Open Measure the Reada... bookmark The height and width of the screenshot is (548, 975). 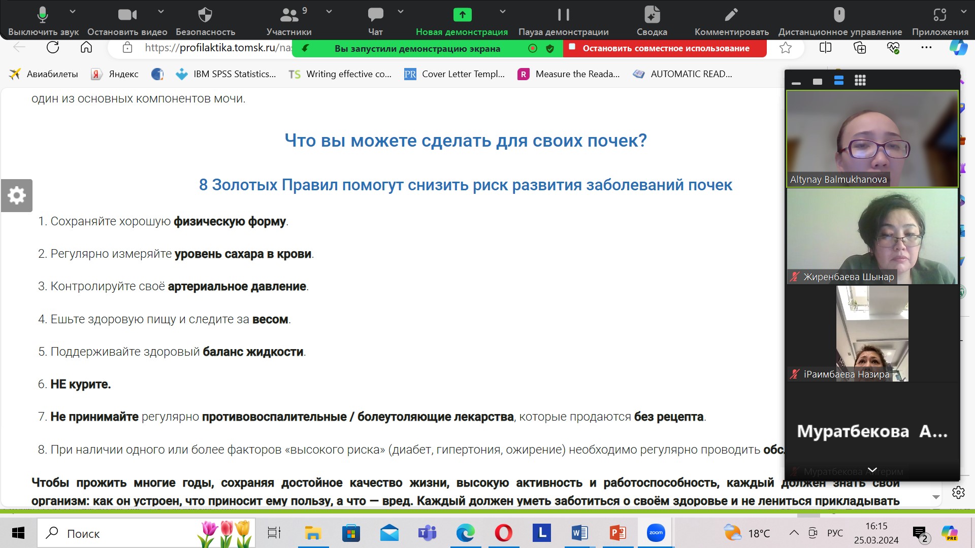(569, 74)
